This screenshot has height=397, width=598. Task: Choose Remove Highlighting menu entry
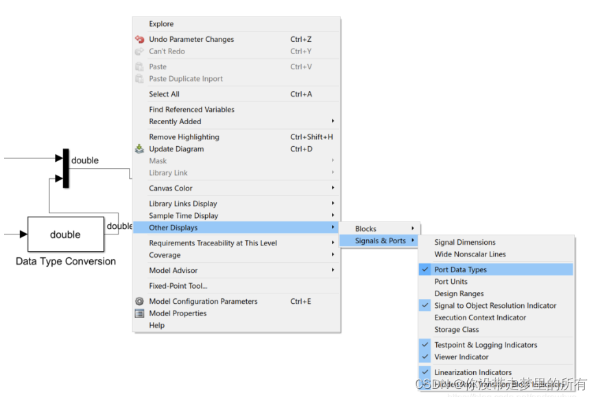[237, 137]
